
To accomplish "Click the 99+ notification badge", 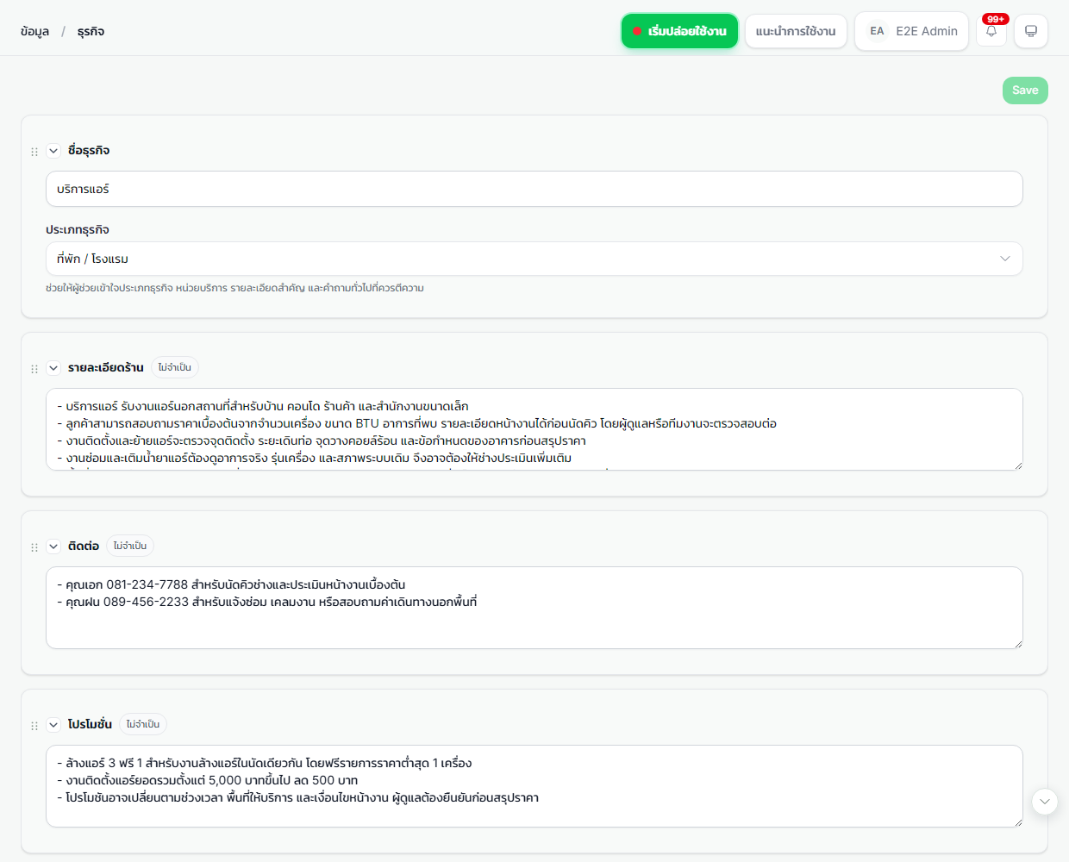I will tap(996, 19).
